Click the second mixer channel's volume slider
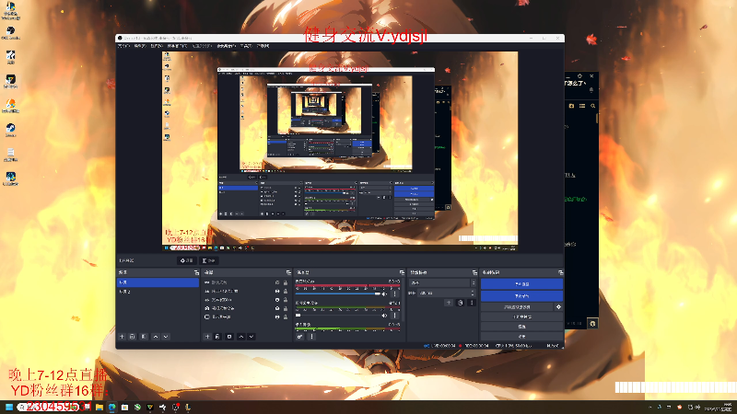Screen dimensions: 737x414 (x=337, y=316)
